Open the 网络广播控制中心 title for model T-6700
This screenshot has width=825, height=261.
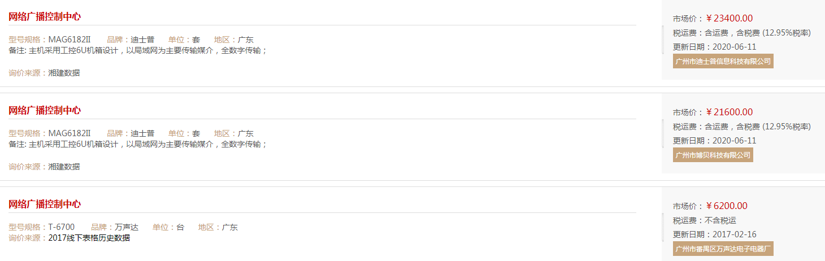coord(45,204)
